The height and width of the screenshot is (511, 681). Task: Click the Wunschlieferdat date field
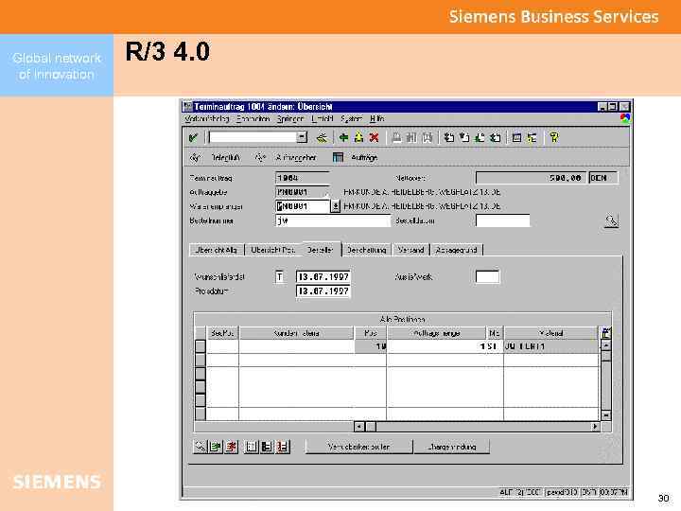(323, 276)
